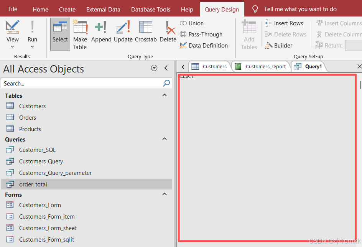
Task: Switch to the Customers document tab
Action: (x=209, y=67)
